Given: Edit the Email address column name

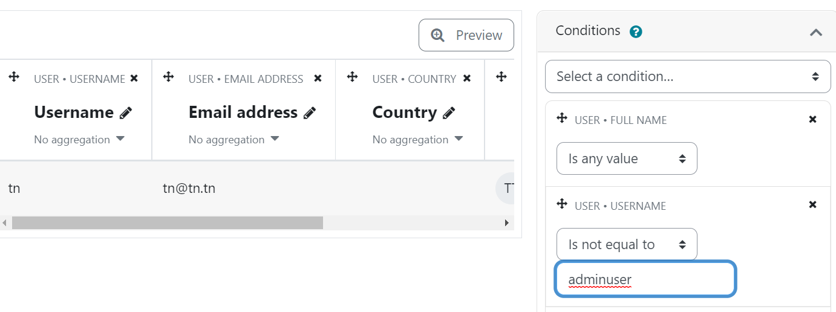Looking at the screenshot, I should pos(310,112).
